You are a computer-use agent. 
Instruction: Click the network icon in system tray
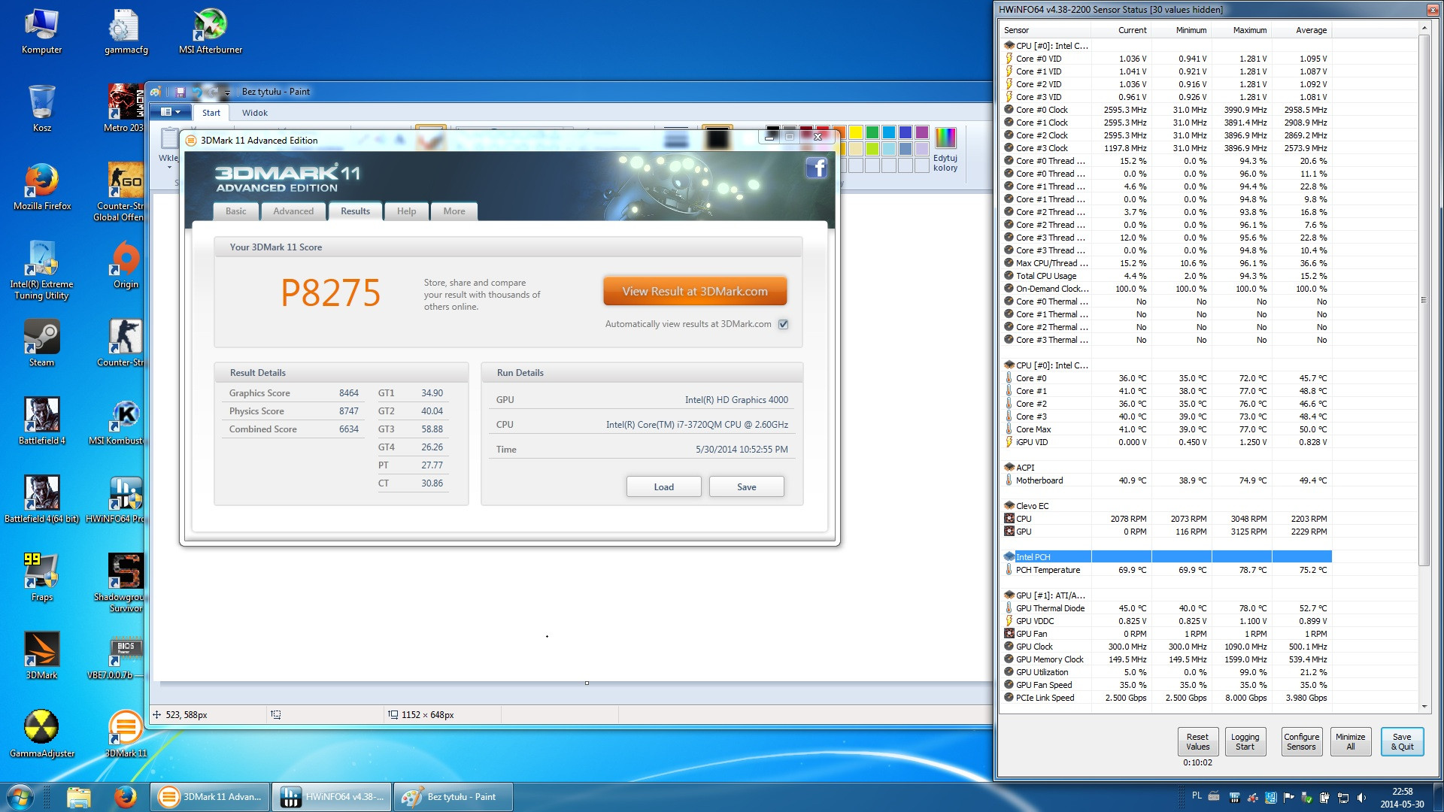1342,798
